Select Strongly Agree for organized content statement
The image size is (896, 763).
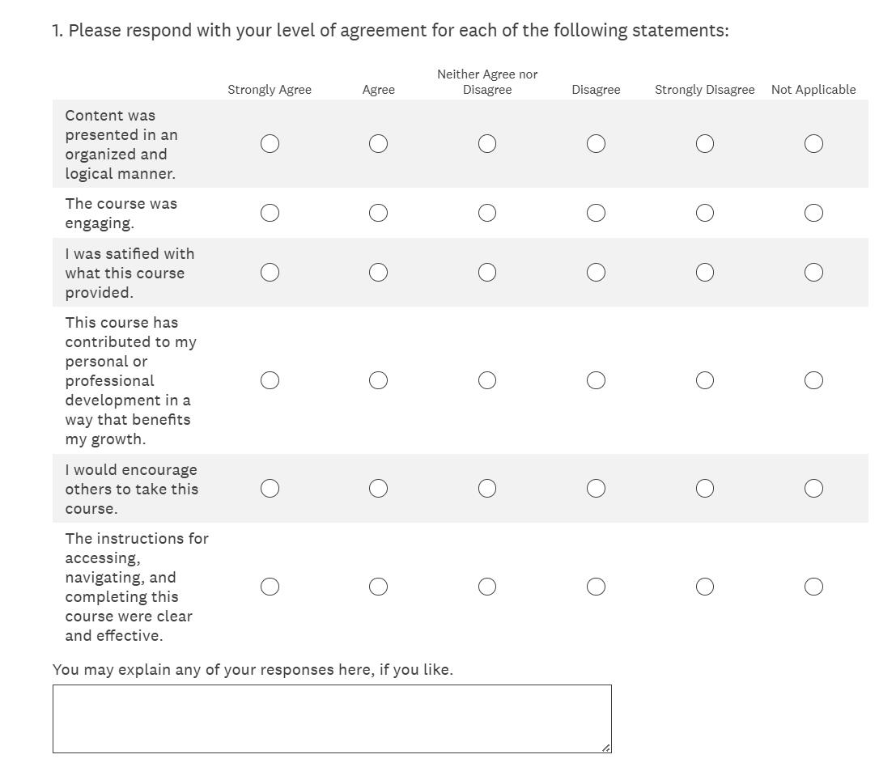point(270,144)
